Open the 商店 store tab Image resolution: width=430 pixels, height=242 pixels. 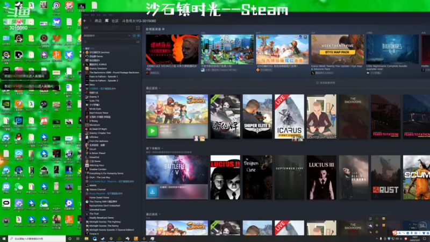pyautogui.click(x=98, y=21)
